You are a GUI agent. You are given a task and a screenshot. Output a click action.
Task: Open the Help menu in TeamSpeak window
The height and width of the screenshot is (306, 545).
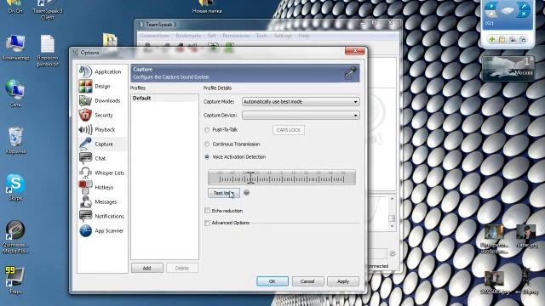[304, 36]
